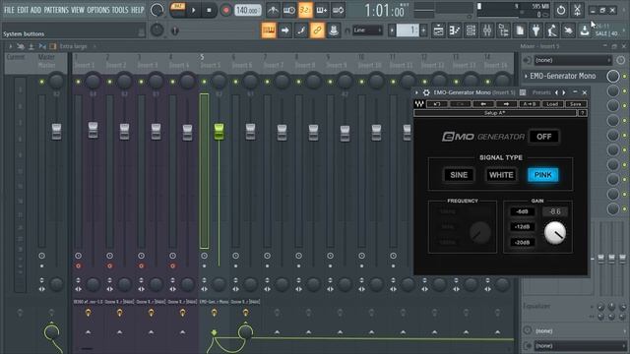The image size is (630, 354).
Task: Arm Insert 2 record disk button
Action: click(109, 265)
